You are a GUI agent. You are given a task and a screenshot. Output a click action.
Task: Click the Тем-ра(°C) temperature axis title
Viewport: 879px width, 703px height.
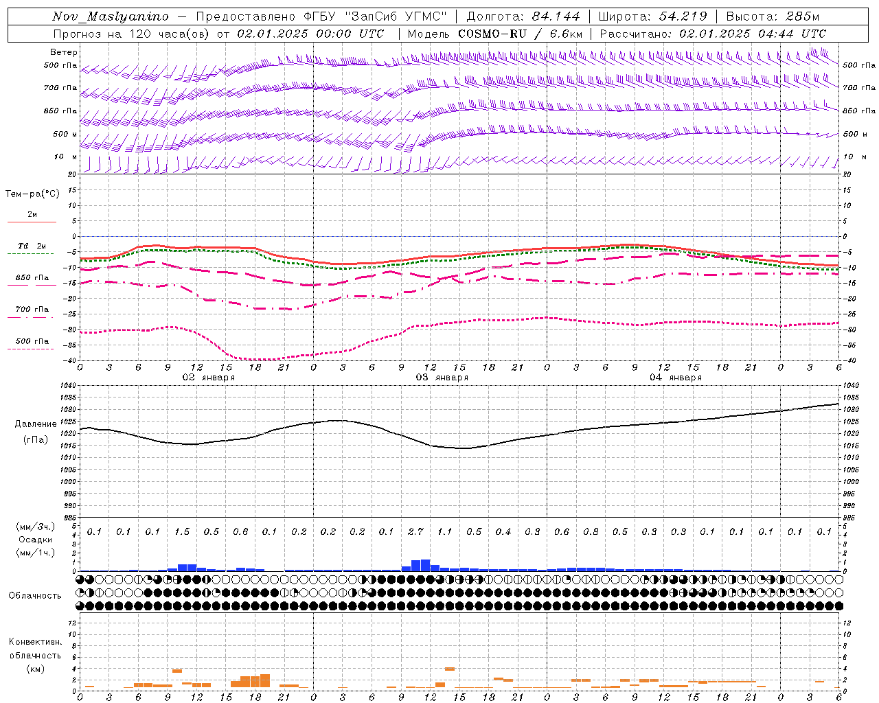pyautogui.click(x=32, y=194)
